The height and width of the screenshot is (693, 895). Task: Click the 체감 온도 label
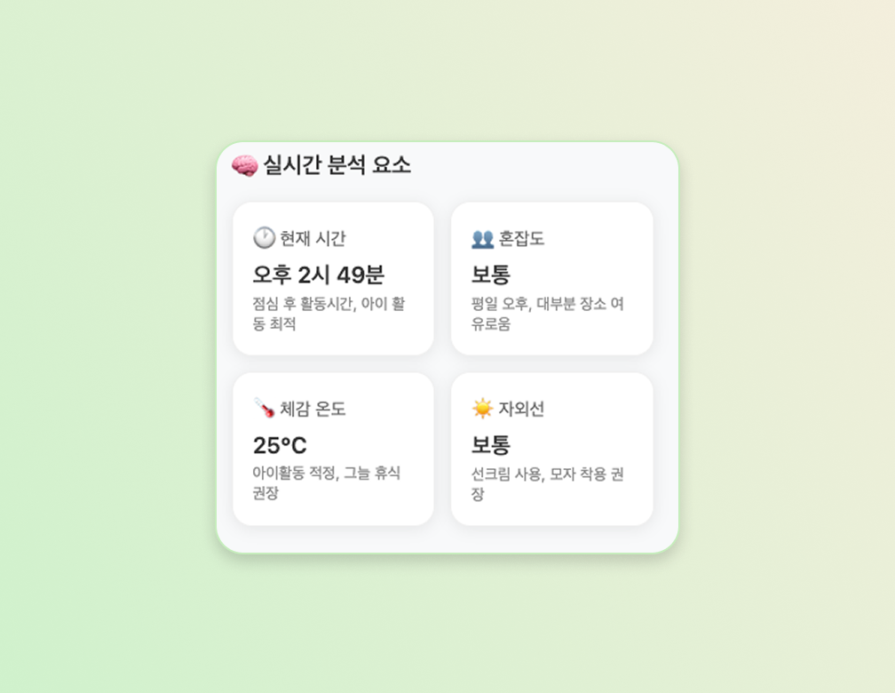313,409
